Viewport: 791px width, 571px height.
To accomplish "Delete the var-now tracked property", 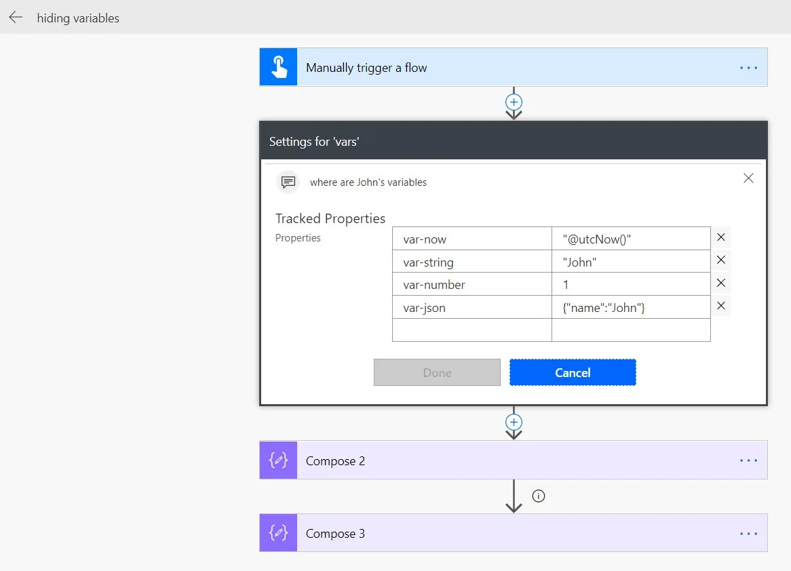I will [721, 237].
